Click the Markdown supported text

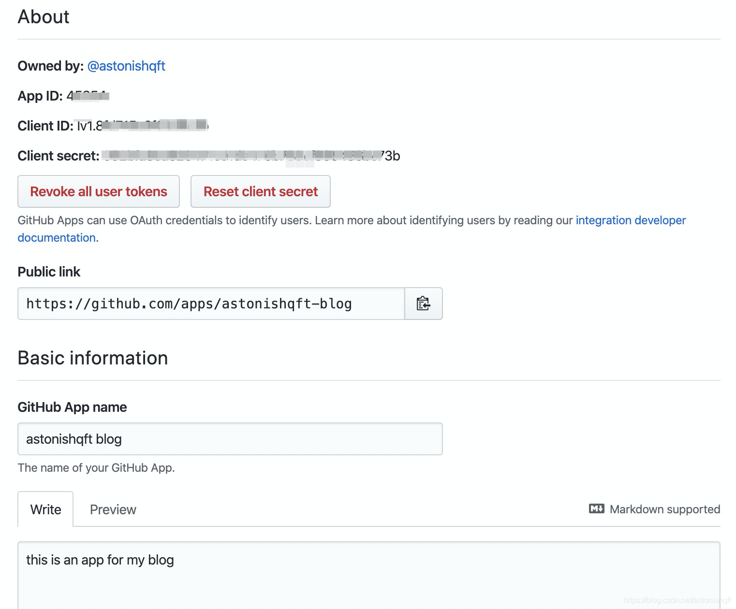(665, 509)
